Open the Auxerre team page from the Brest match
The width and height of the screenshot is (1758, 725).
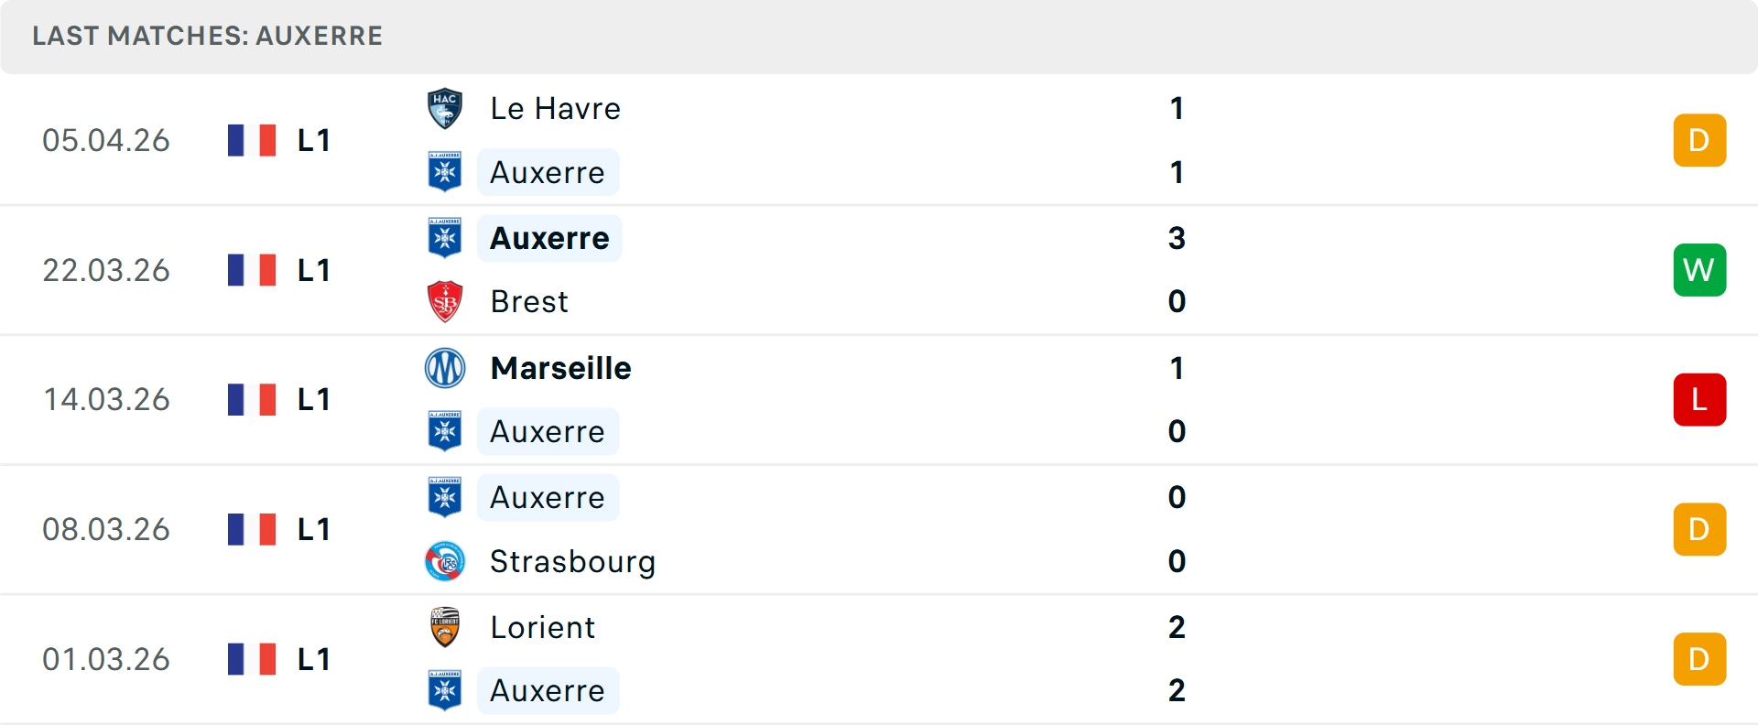548,237
